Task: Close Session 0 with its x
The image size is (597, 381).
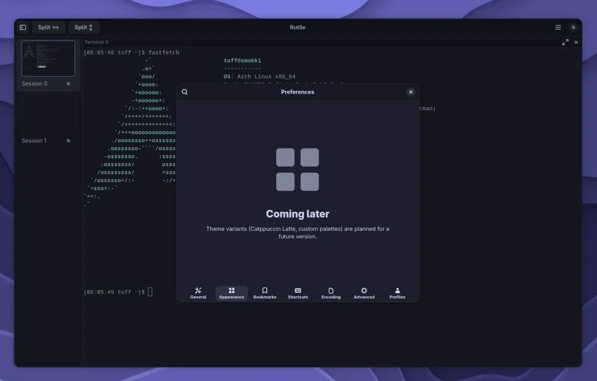Action: (69, 84)
